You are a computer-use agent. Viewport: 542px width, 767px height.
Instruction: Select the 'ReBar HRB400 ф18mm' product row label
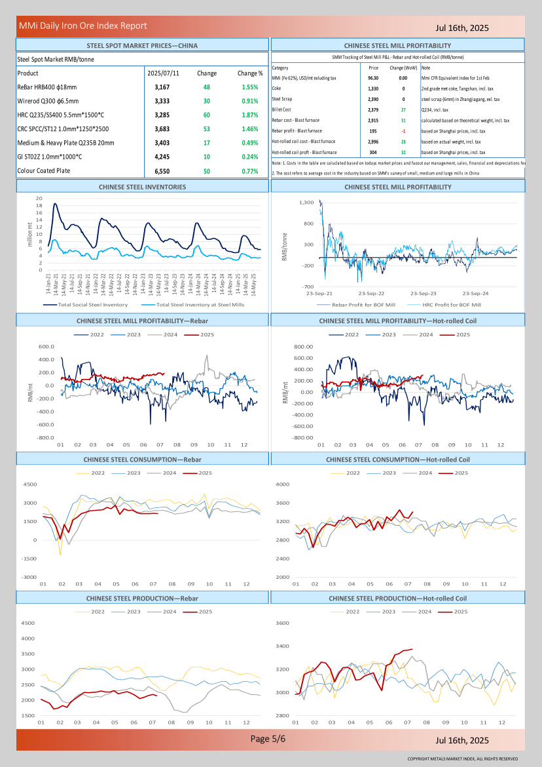[x=47, y=87]
